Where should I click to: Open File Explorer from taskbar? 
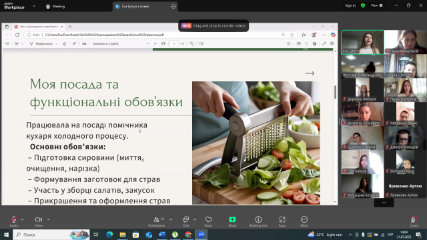123,235
